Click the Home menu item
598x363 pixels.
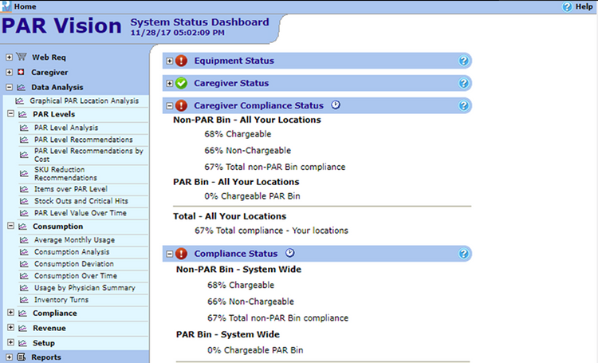click(26, 6)
